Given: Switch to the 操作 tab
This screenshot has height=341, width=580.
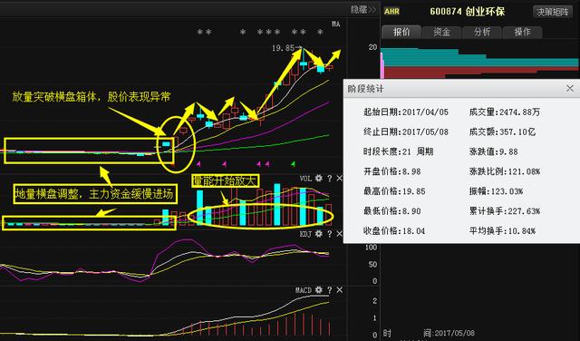Looking at the screenshot, I should (522, 32).
